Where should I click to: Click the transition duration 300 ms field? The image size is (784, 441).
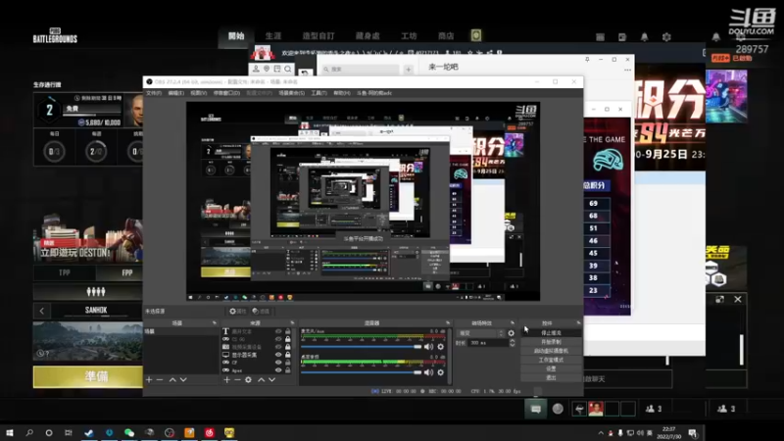pos(487,343)
